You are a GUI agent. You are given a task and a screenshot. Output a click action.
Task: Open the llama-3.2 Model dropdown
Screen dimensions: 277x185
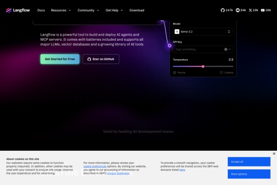pyautogui.click(x=203, y=31)
